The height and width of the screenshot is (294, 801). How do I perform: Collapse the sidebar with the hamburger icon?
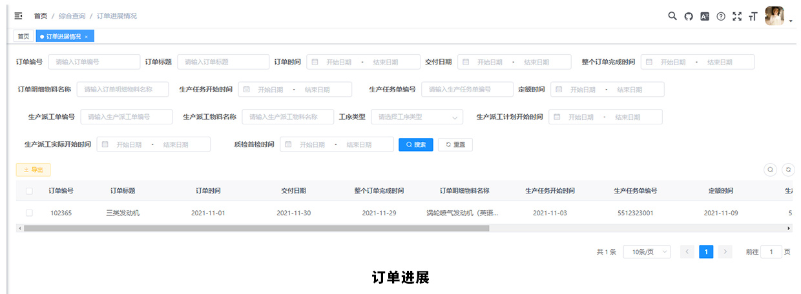click(18, 16)
